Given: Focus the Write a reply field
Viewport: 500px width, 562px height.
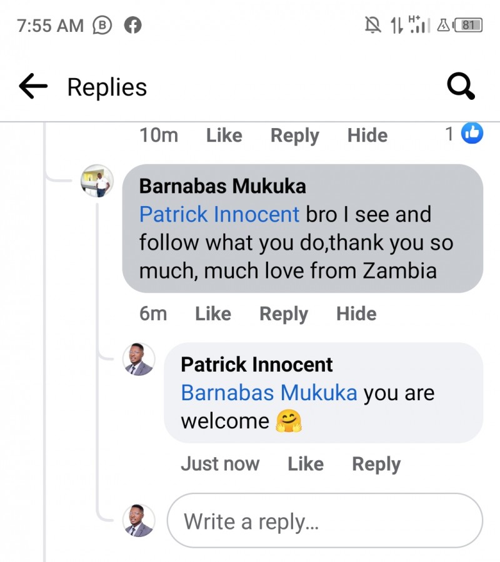Looking at the screenshot, I should click(x=325, y=520).
